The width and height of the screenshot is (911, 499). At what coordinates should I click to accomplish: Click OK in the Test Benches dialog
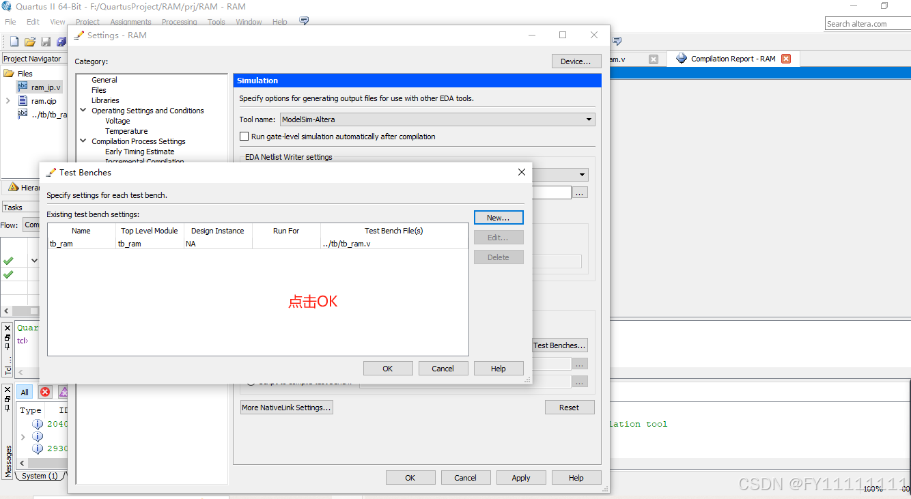click(388, 369)
